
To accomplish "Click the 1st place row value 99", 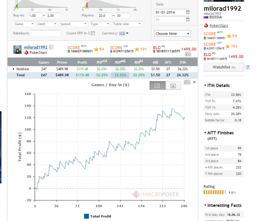I will 239,148.
